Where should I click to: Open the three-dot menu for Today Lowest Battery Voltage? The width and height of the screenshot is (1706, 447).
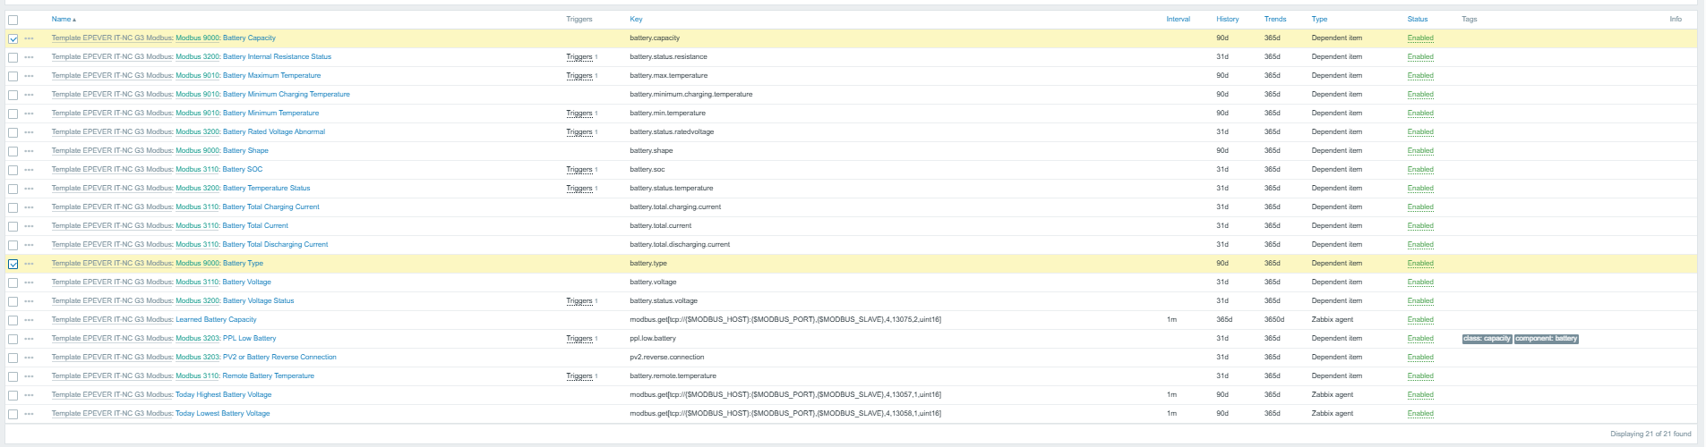point(30,414)
